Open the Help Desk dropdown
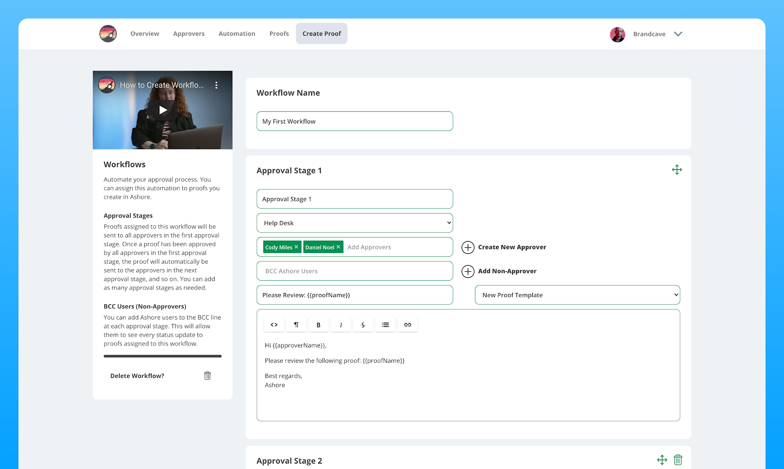 (355, 223)
